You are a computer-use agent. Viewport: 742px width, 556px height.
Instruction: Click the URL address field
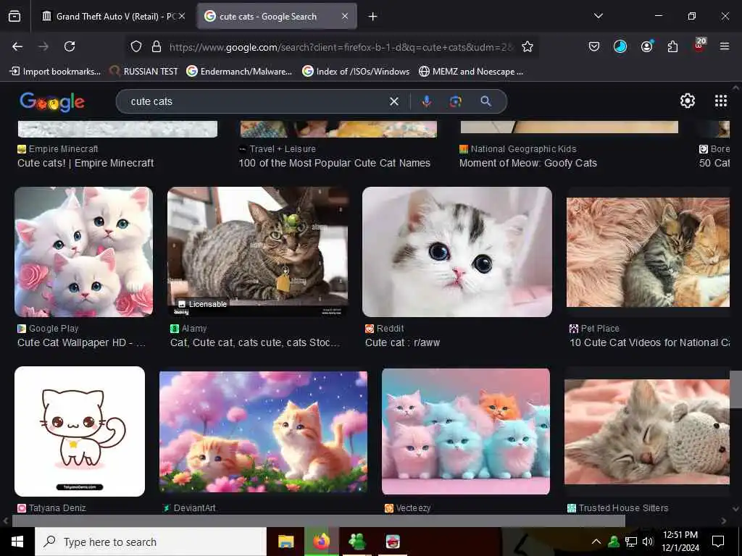coord(341,47)
